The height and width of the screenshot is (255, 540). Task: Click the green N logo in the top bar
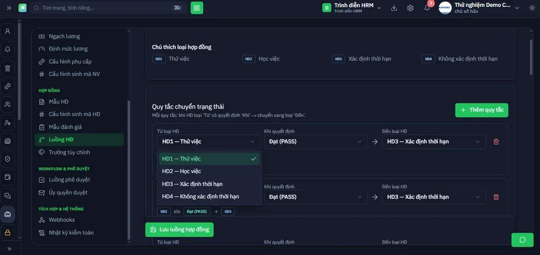tap(22, 8)
